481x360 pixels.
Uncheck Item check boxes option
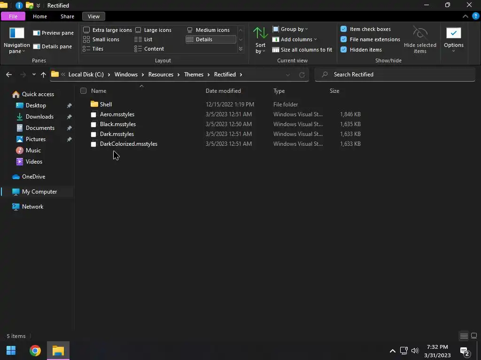(x=343, y=29)
